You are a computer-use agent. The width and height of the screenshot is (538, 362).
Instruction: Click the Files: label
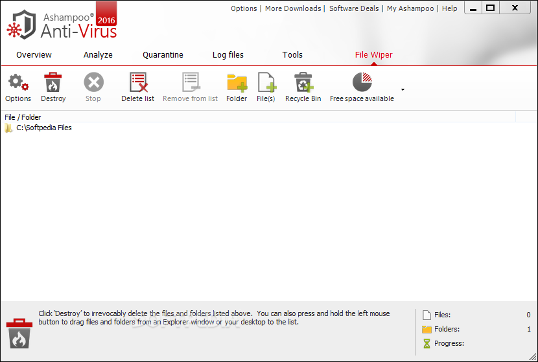click(442, 315)
